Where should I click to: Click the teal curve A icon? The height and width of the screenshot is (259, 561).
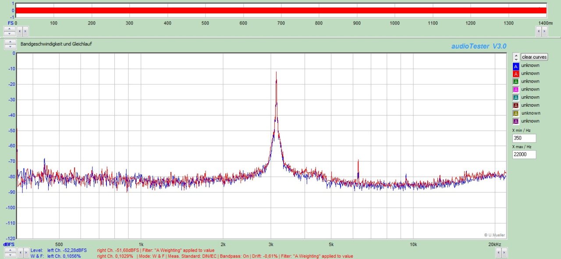click(516, 98)
